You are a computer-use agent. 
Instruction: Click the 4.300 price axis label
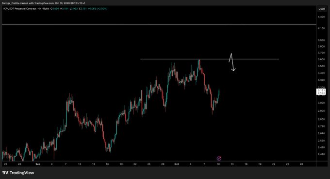coord(321,17)
